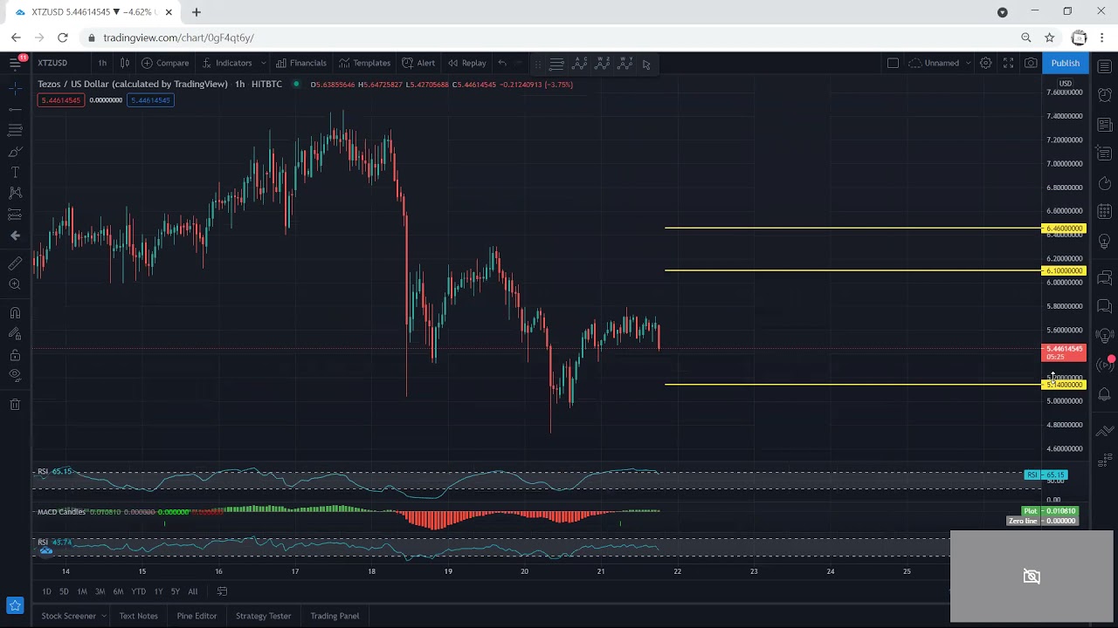Select the crosshair cursor tool

point(15,88)
